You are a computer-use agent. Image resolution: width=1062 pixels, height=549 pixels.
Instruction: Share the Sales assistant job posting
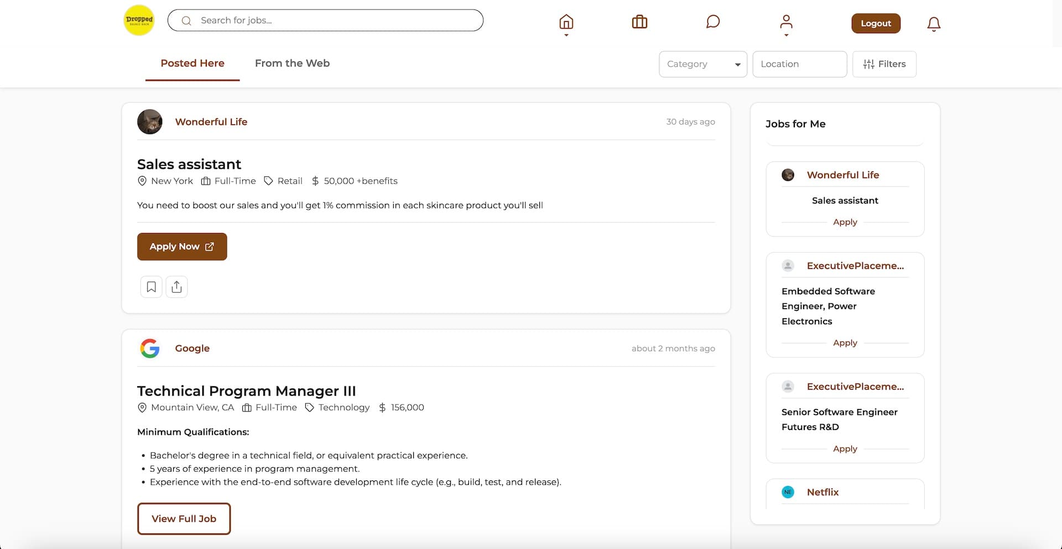coord(176,287)
